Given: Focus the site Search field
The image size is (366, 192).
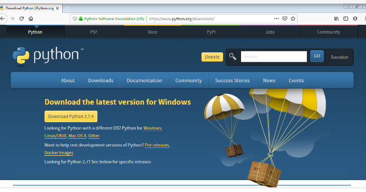Looking at the screenshot, I should coord(274,56).
